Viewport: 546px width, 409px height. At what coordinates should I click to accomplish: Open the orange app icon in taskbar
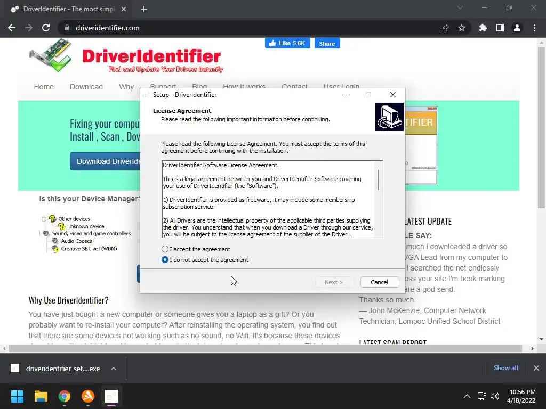coord(88,396)
